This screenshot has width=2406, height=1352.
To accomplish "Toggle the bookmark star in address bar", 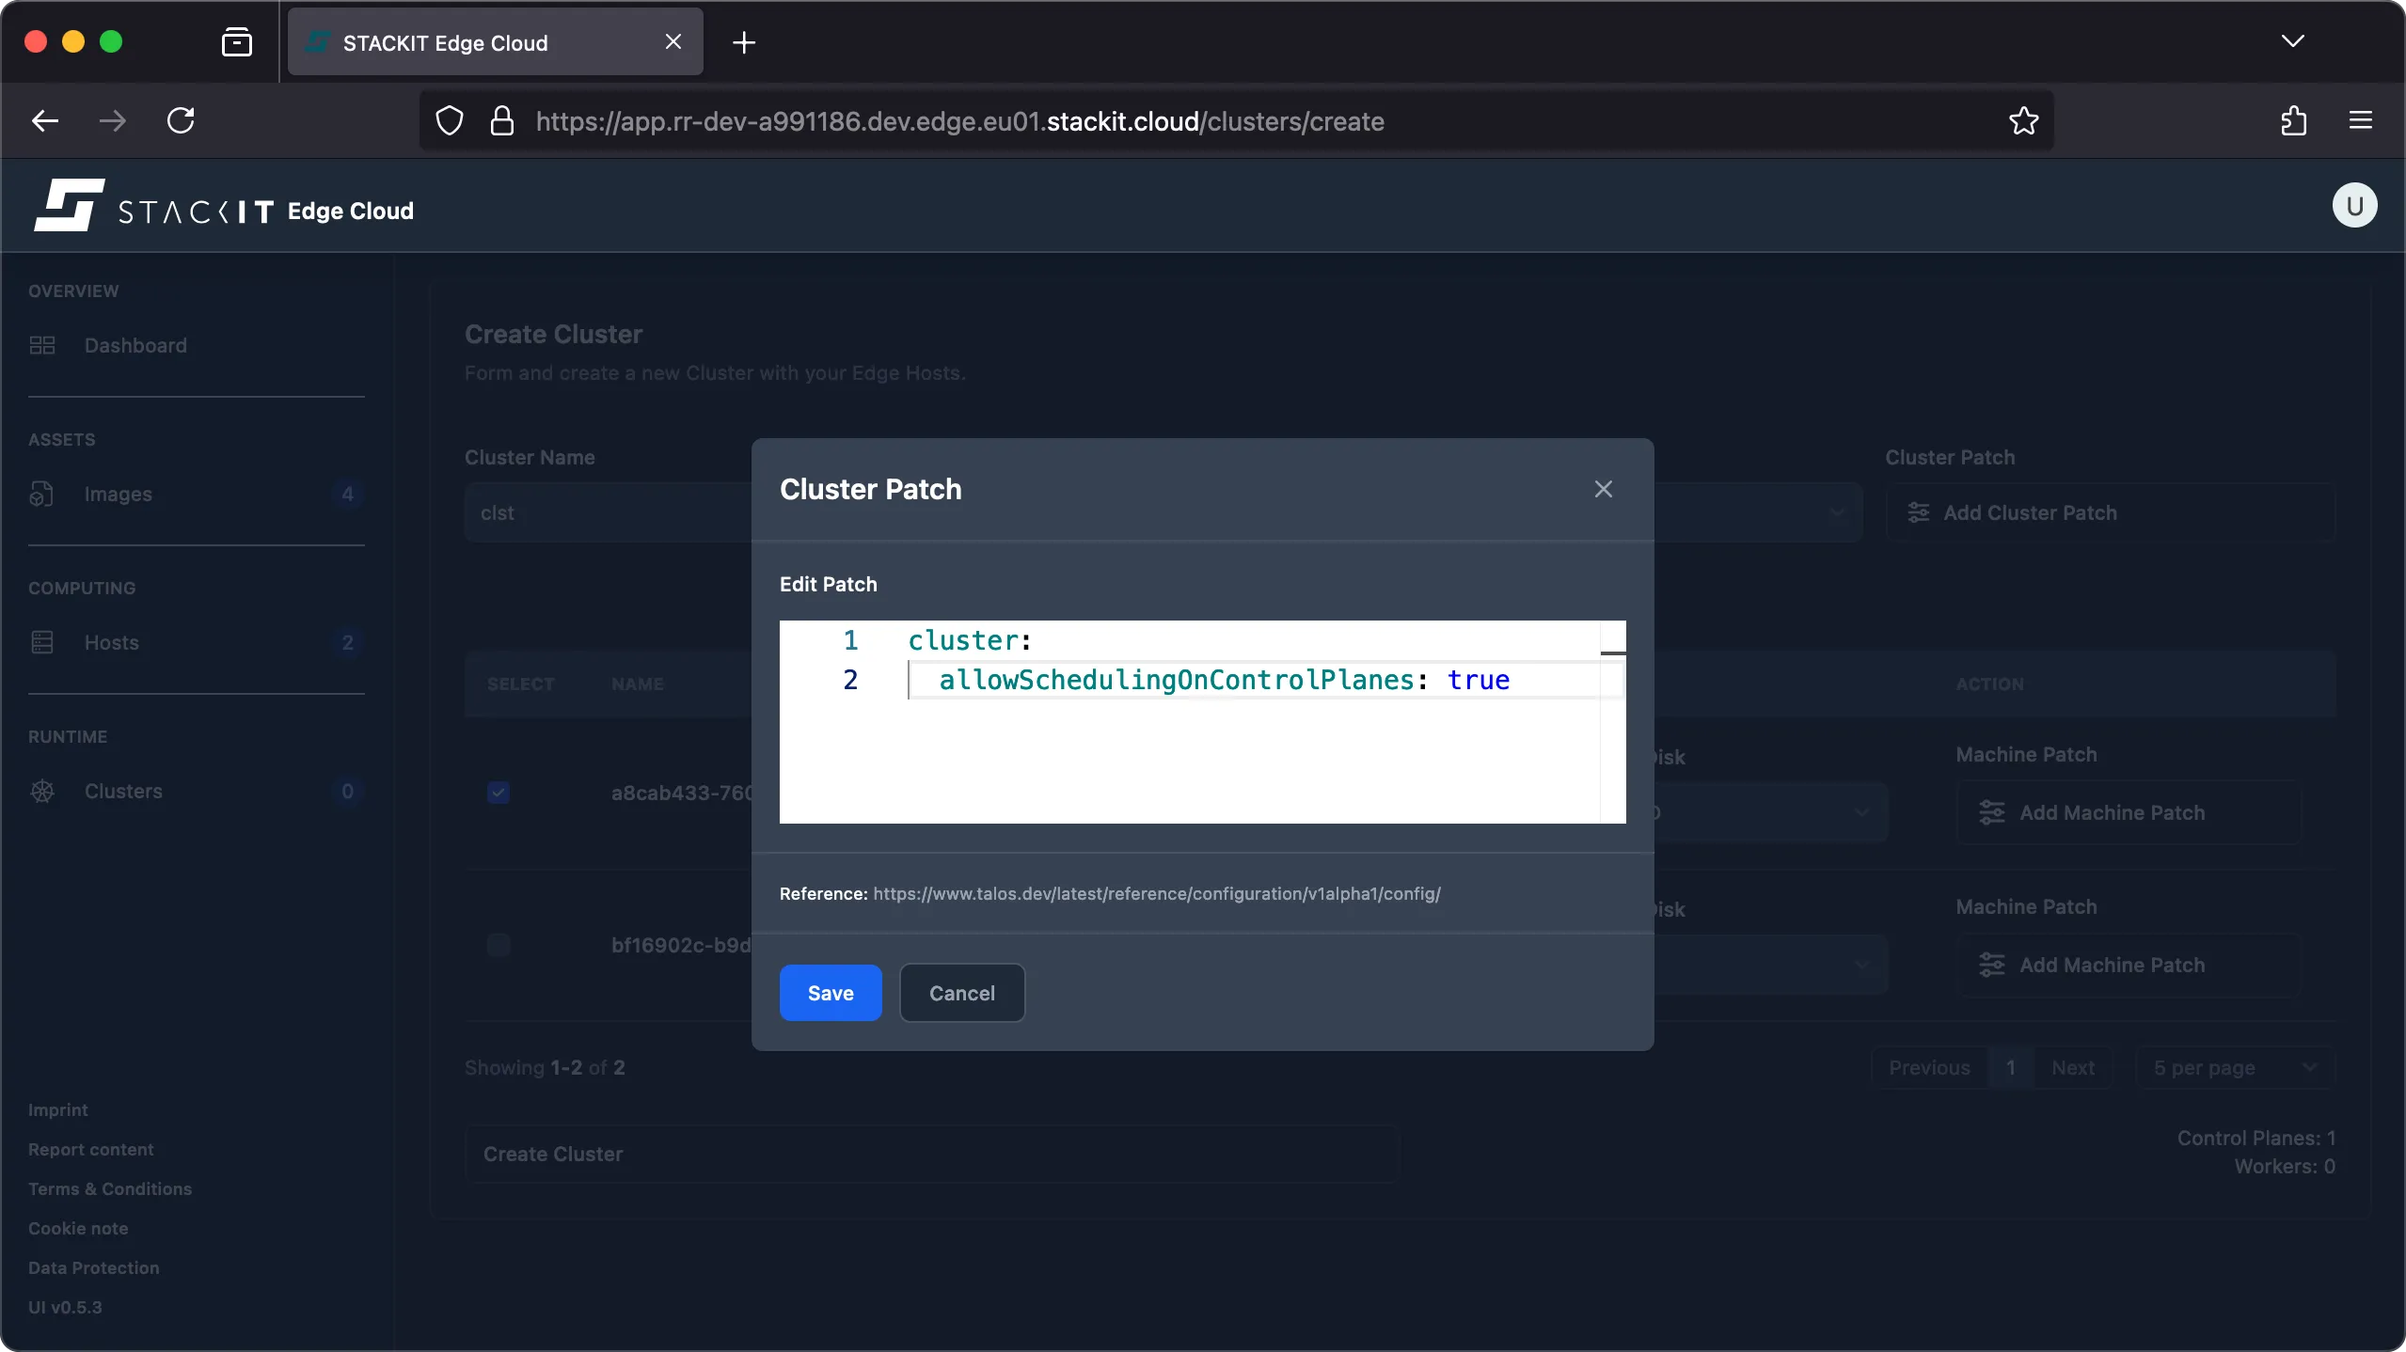I will tap(2022, 120).
